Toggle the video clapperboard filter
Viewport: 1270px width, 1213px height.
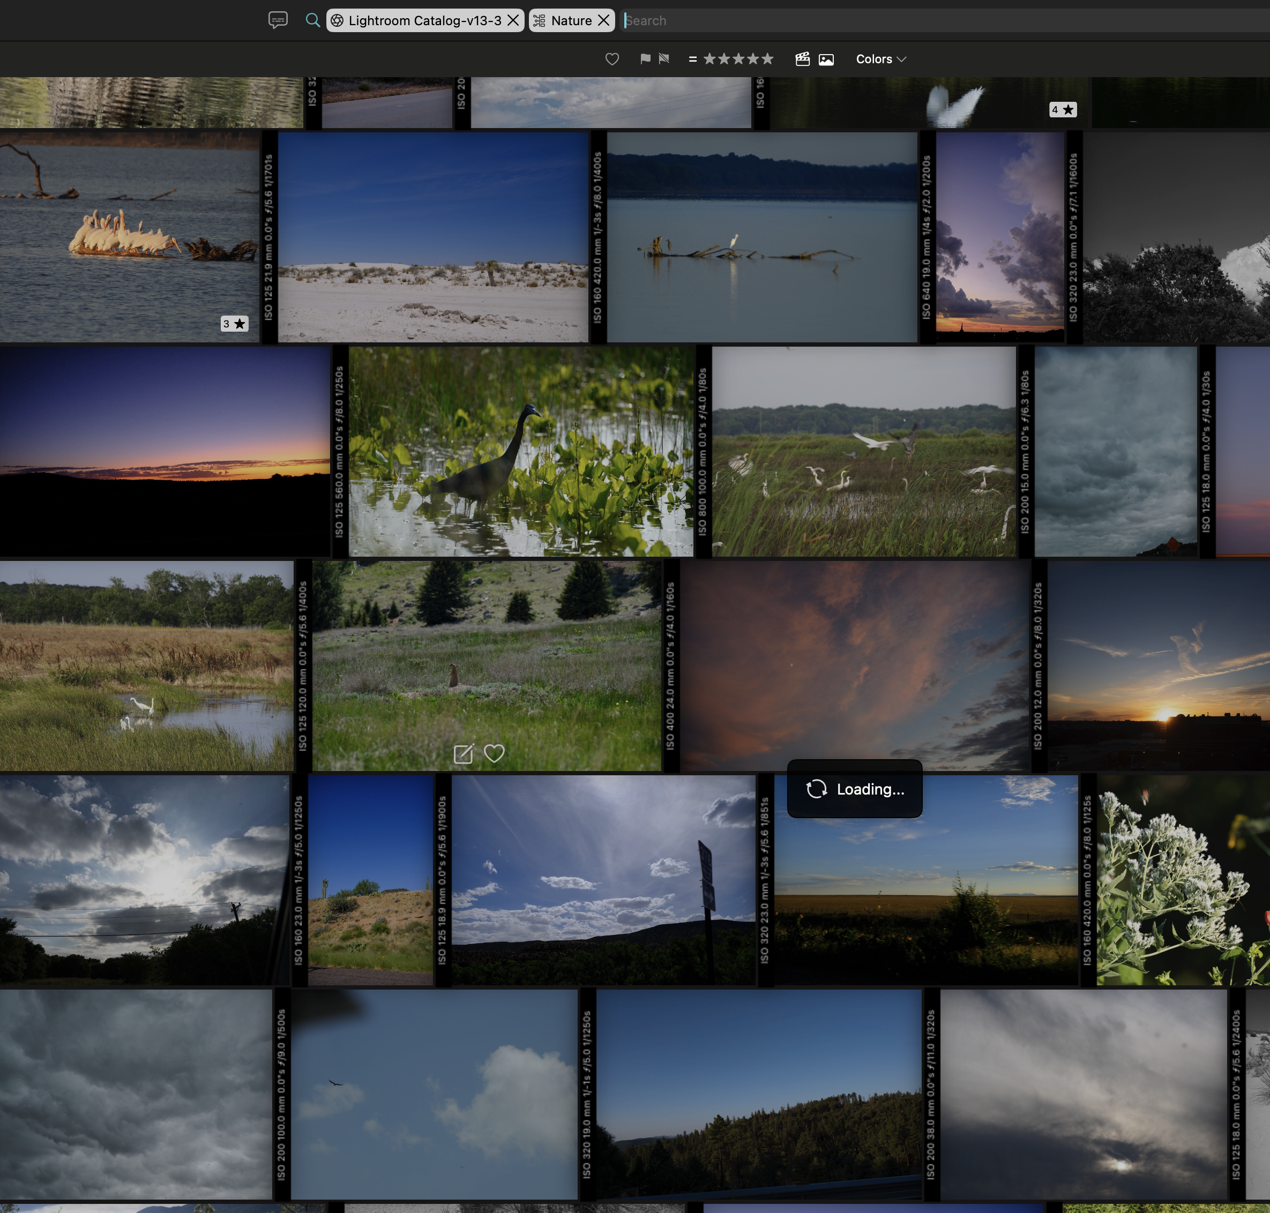pos(803,59)
